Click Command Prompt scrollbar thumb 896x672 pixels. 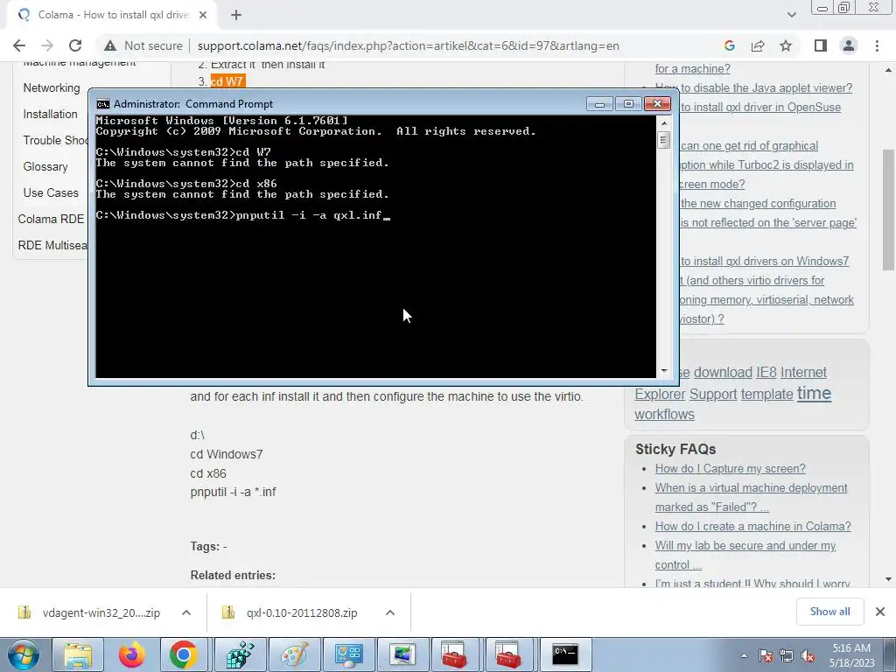663,140
